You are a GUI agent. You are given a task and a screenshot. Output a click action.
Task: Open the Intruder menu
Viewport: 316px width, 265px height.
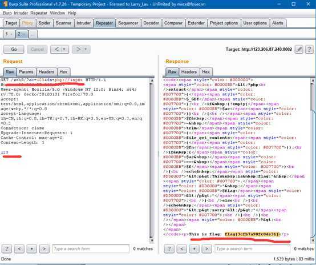coord(21,13)
